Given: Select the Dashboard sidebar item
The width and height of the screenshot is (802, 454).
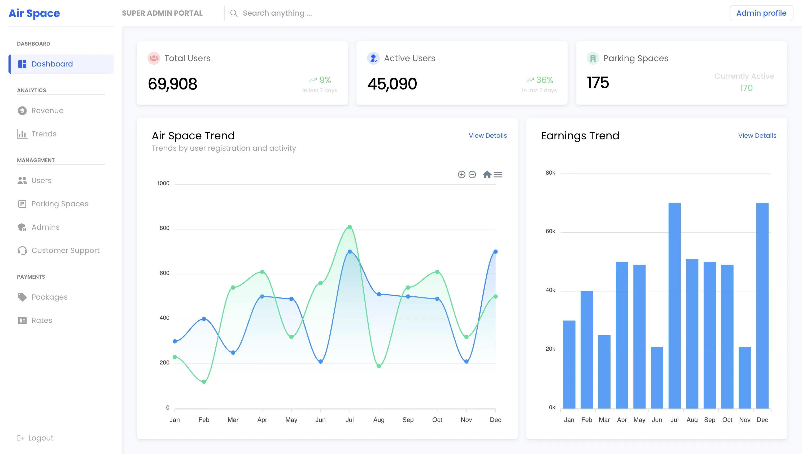Looking at the screenshot, I should pos(52,64).
